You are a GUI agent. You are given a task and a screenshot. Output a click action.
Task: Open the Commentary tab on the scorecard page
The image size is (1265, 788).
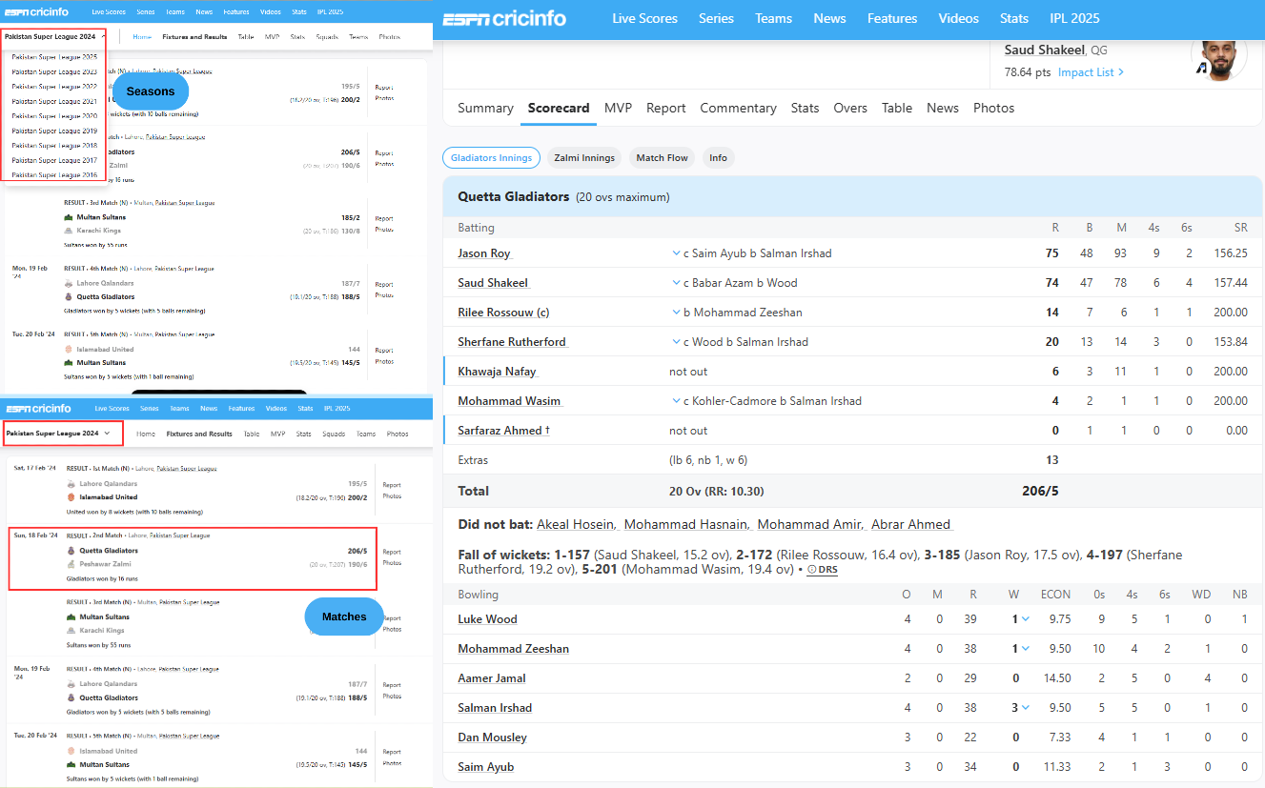(738, 108)
